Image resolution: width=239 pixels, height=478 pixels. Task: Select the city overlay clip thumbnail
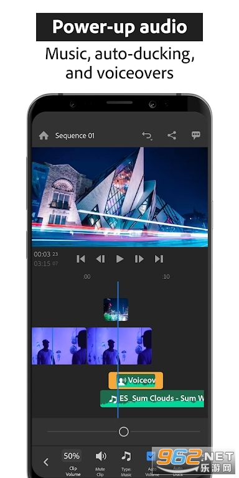(116, 310)
